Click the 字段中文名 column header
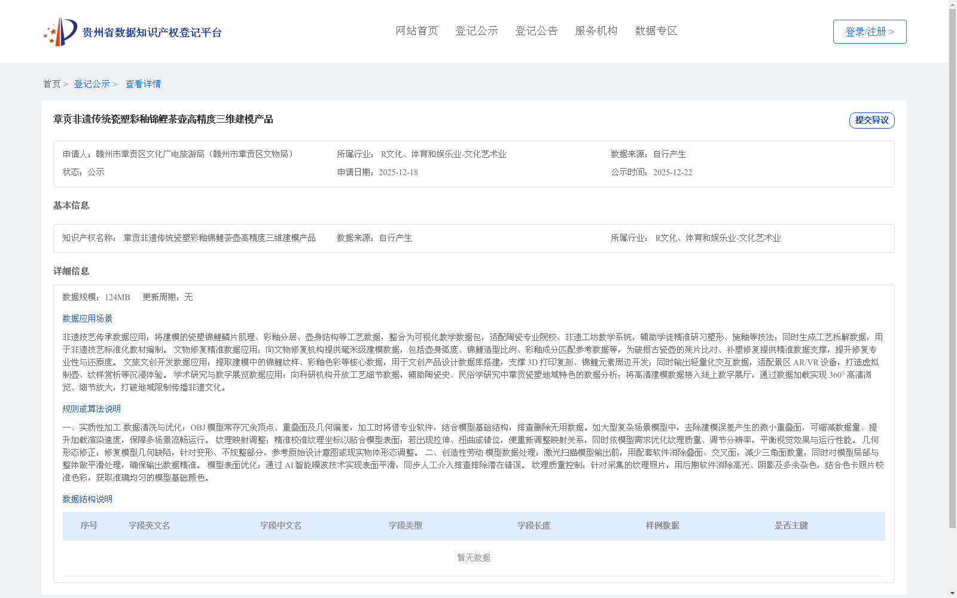 tap(281, 526)
